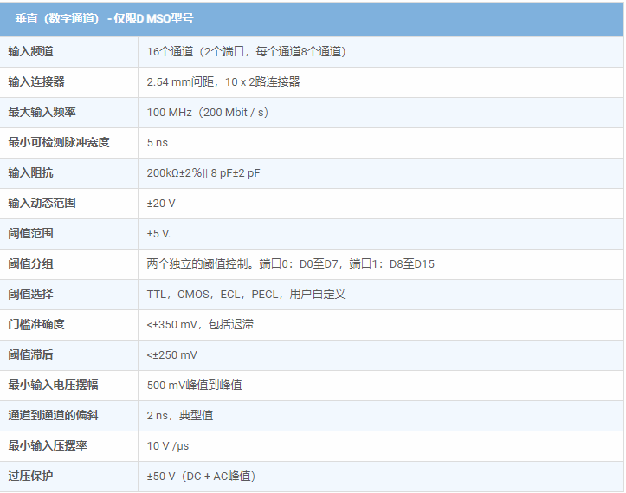
Task: Select the 通道到通道的偏斜 label
Action: tap(53, 415)
